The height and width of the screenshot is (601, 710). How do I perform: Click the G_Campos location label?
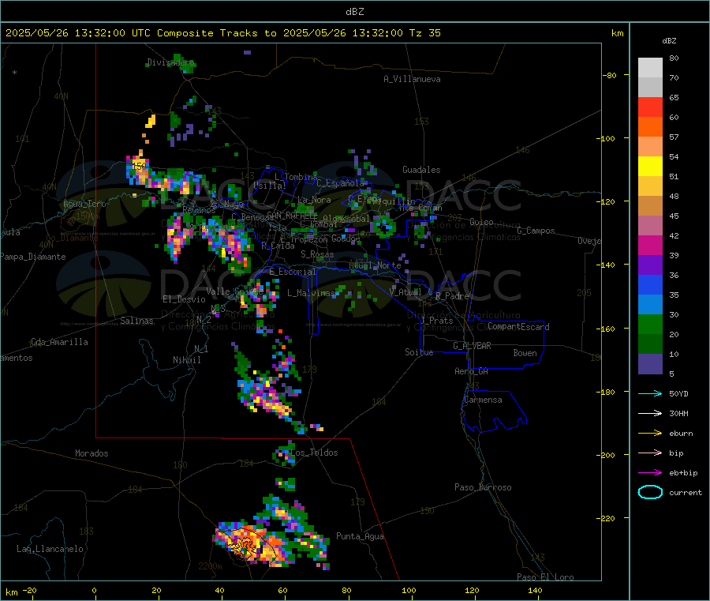[x=536, y=231]
